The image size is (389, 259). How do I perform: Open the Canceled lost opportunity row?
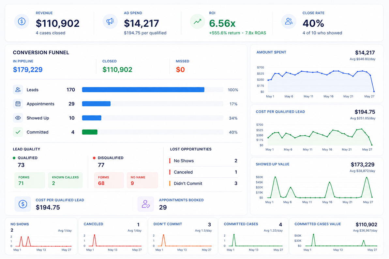(x=203, y=172)
